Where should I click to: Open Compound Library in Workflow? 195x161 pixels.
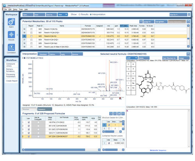(x=11, y=65)
